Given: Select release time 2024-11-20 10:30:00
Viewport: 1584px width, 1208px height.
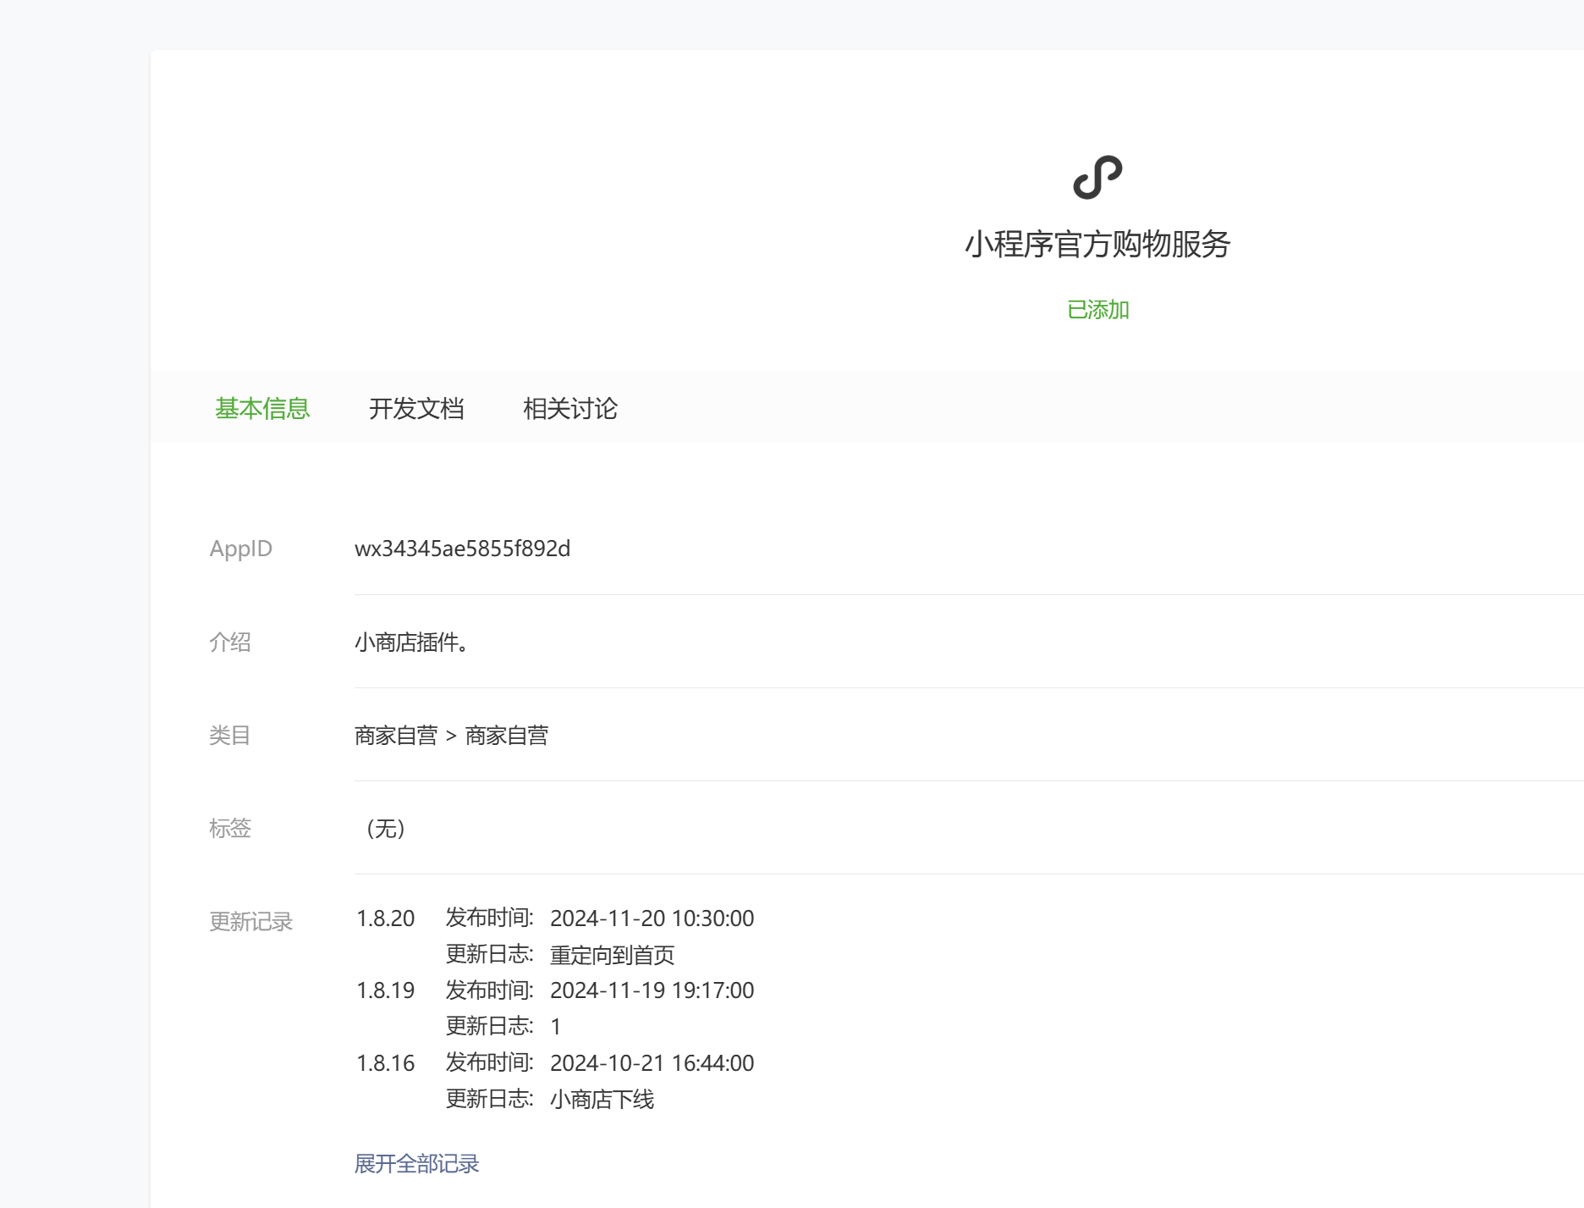Looking at the screenshot, I should tap(652, 918).
